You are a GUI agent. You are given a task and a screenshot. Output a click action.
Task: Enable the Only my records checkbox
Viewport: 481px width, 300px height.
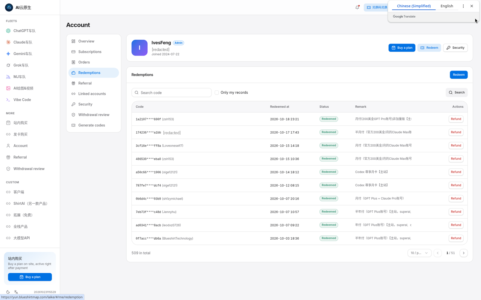pyautogui.click(x=217, y=93)
